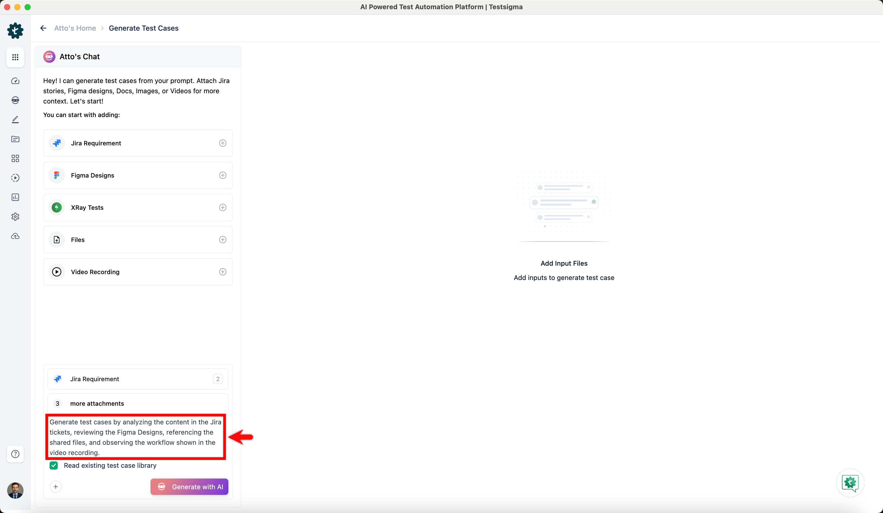
Task: Open the user profile avatar
Action: (15, 490)
